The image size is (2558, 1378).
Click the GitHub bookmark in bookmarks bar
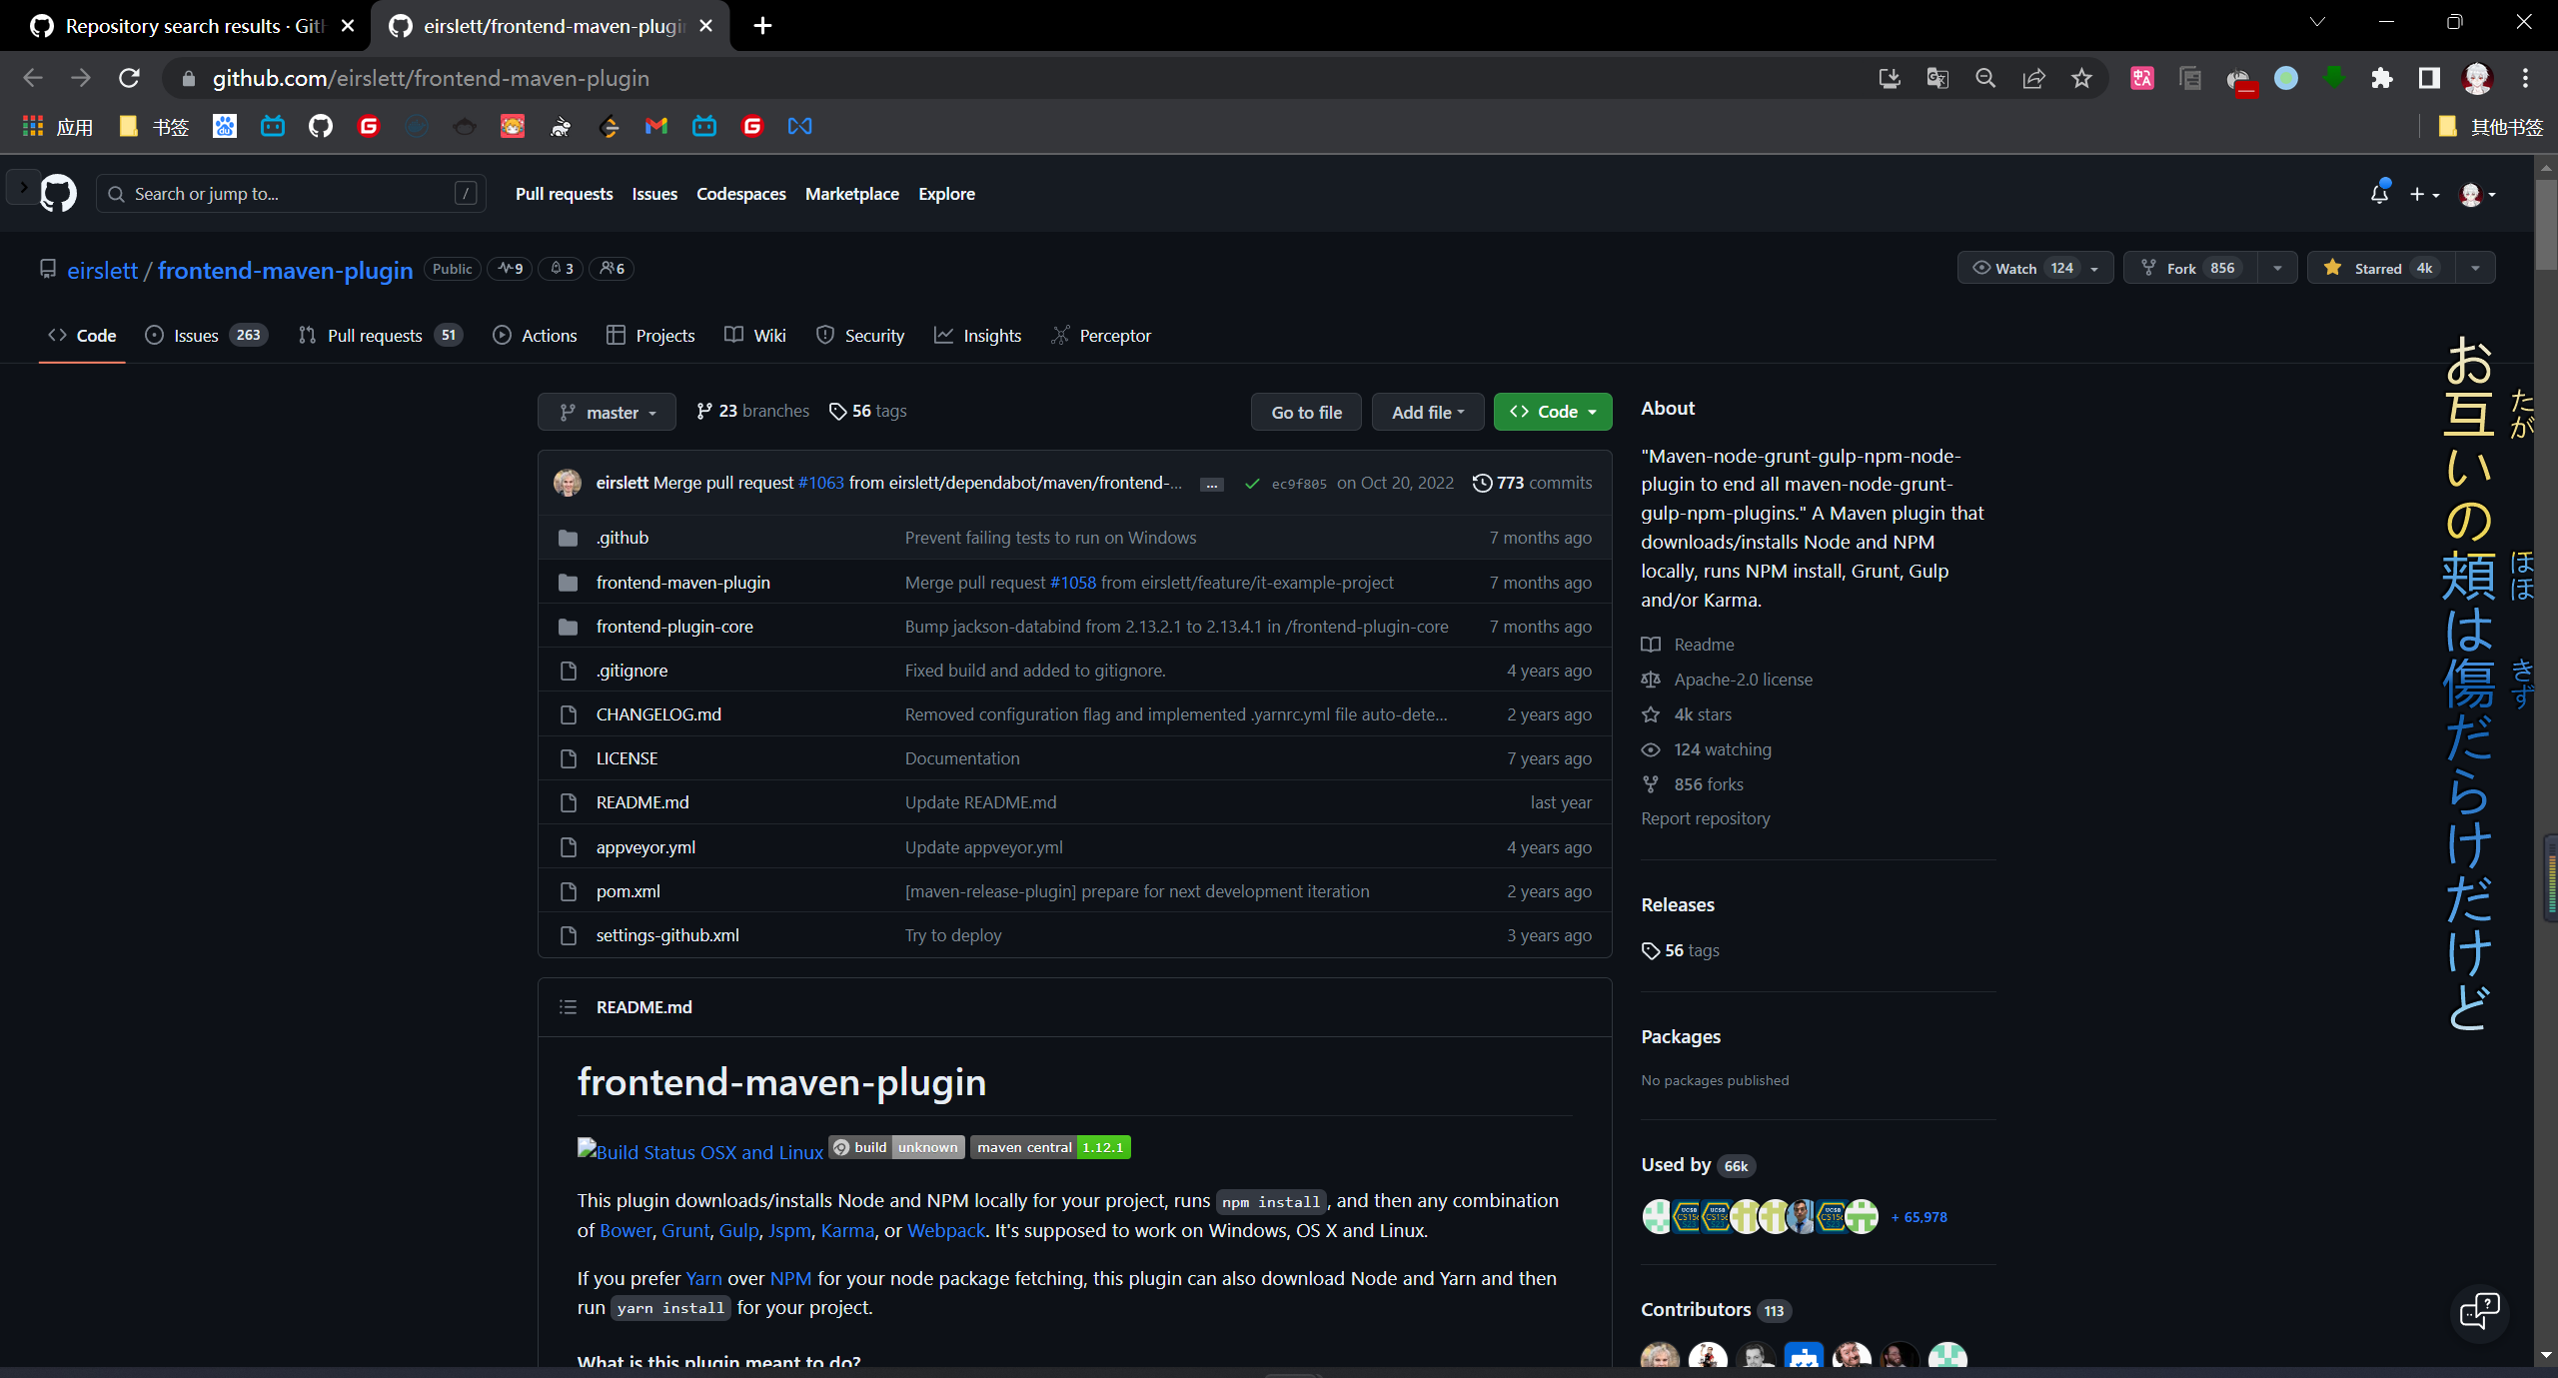point(320,126)
